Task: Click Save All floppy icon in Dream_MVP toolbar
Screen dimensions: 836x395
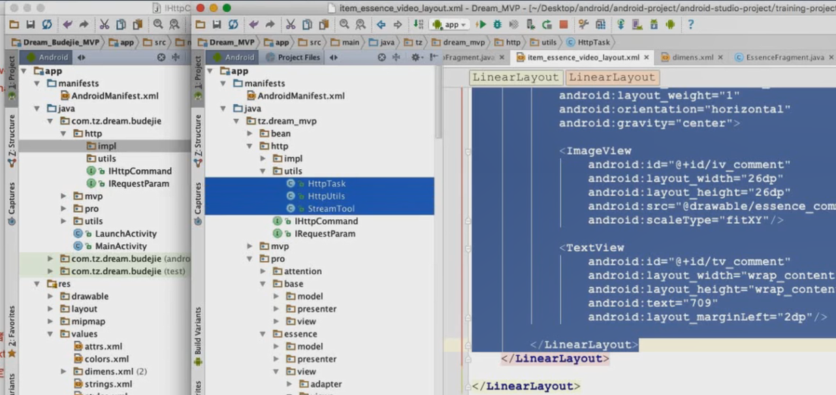Action: pyautogui.click(x=216, y=25)
